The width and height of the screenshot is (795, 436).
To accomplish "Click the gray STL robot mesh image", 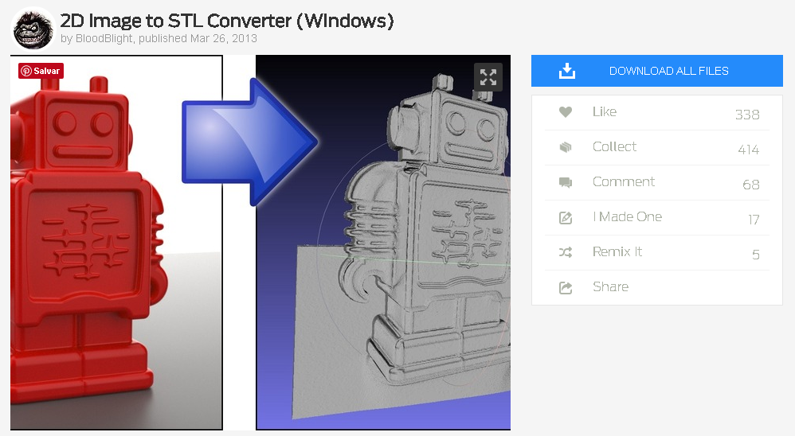I will tap(383, 243).
